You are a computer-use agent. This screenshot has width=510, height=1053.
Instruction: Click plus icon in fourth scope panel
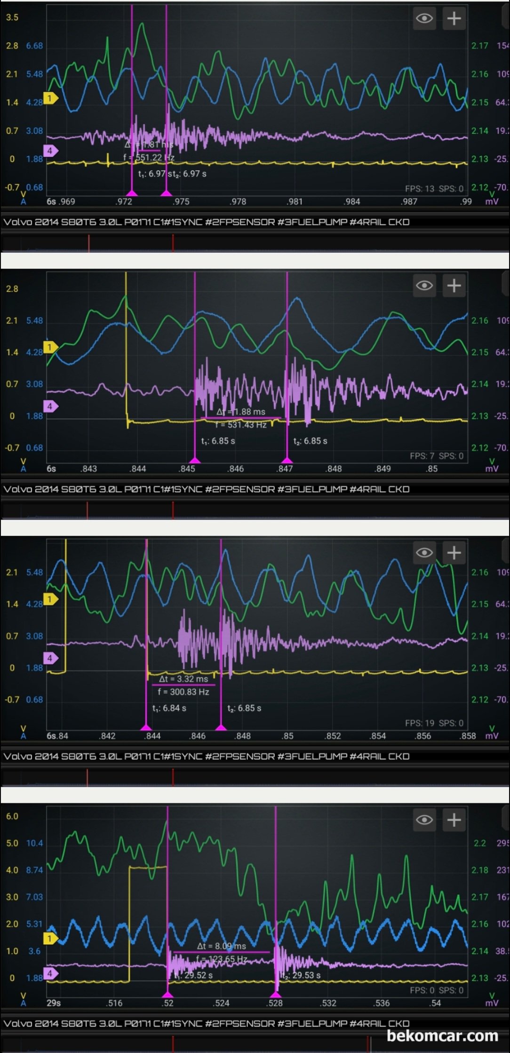click(454, 820)
